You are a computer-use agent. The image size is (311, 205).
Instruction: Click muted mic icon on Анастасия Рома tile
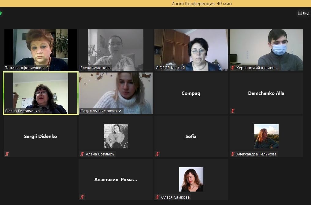tap(82, 197)
